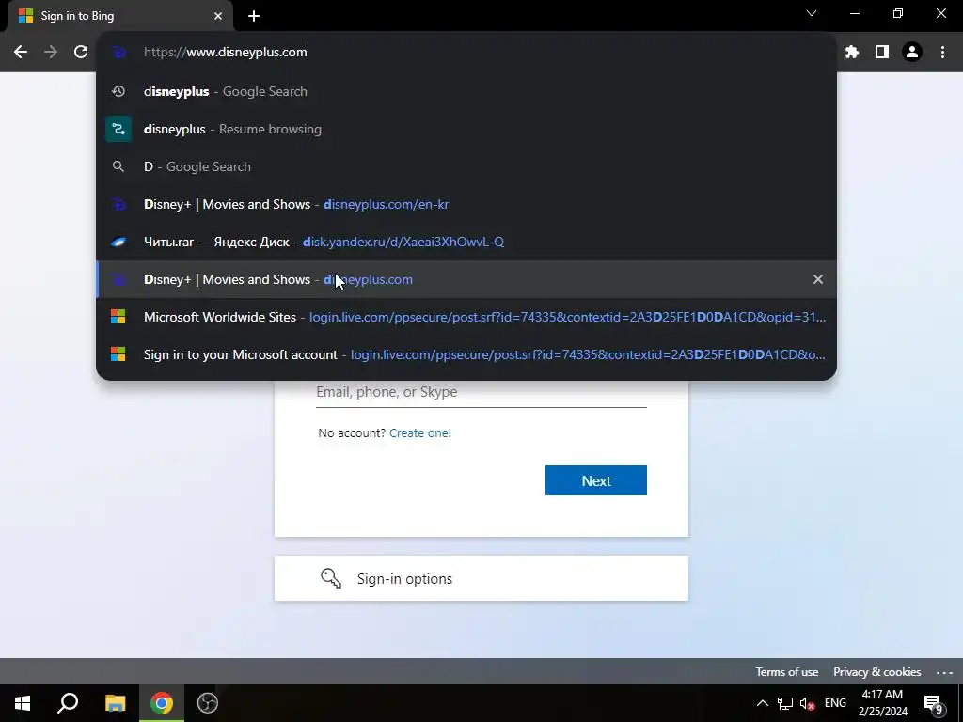Screen dimensions: 963x722
Task: Select highlighted Disney+ disneyplus.com suggestion
Action: pos(466,279)
